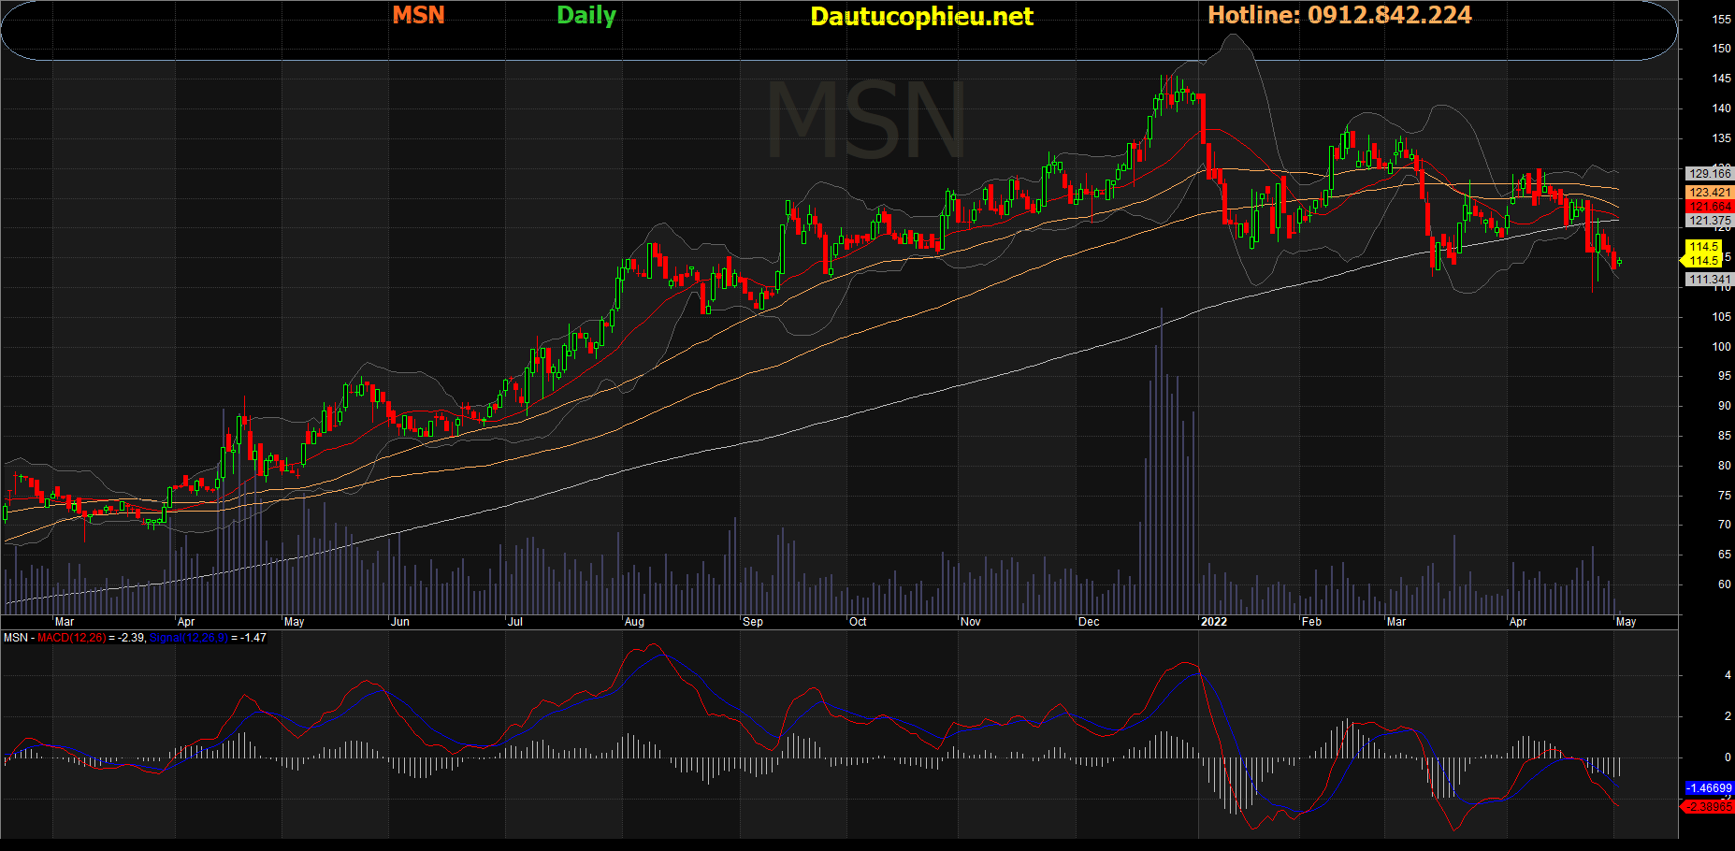Click the 100 level on price axis
The width and height of the screenshot is (1735, 851).
(1721, 347)
